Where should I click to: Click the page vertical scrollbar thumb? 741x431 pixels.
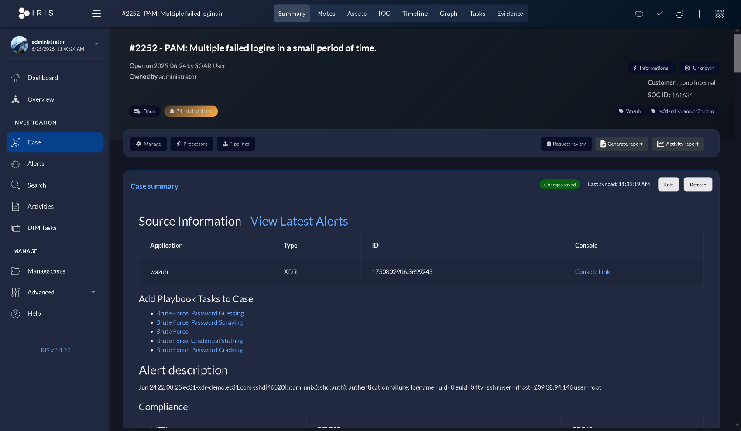737,53
